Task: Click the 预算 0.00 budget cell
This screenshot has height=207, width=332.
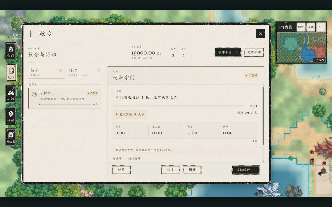Action: click(x=131, y=130)
